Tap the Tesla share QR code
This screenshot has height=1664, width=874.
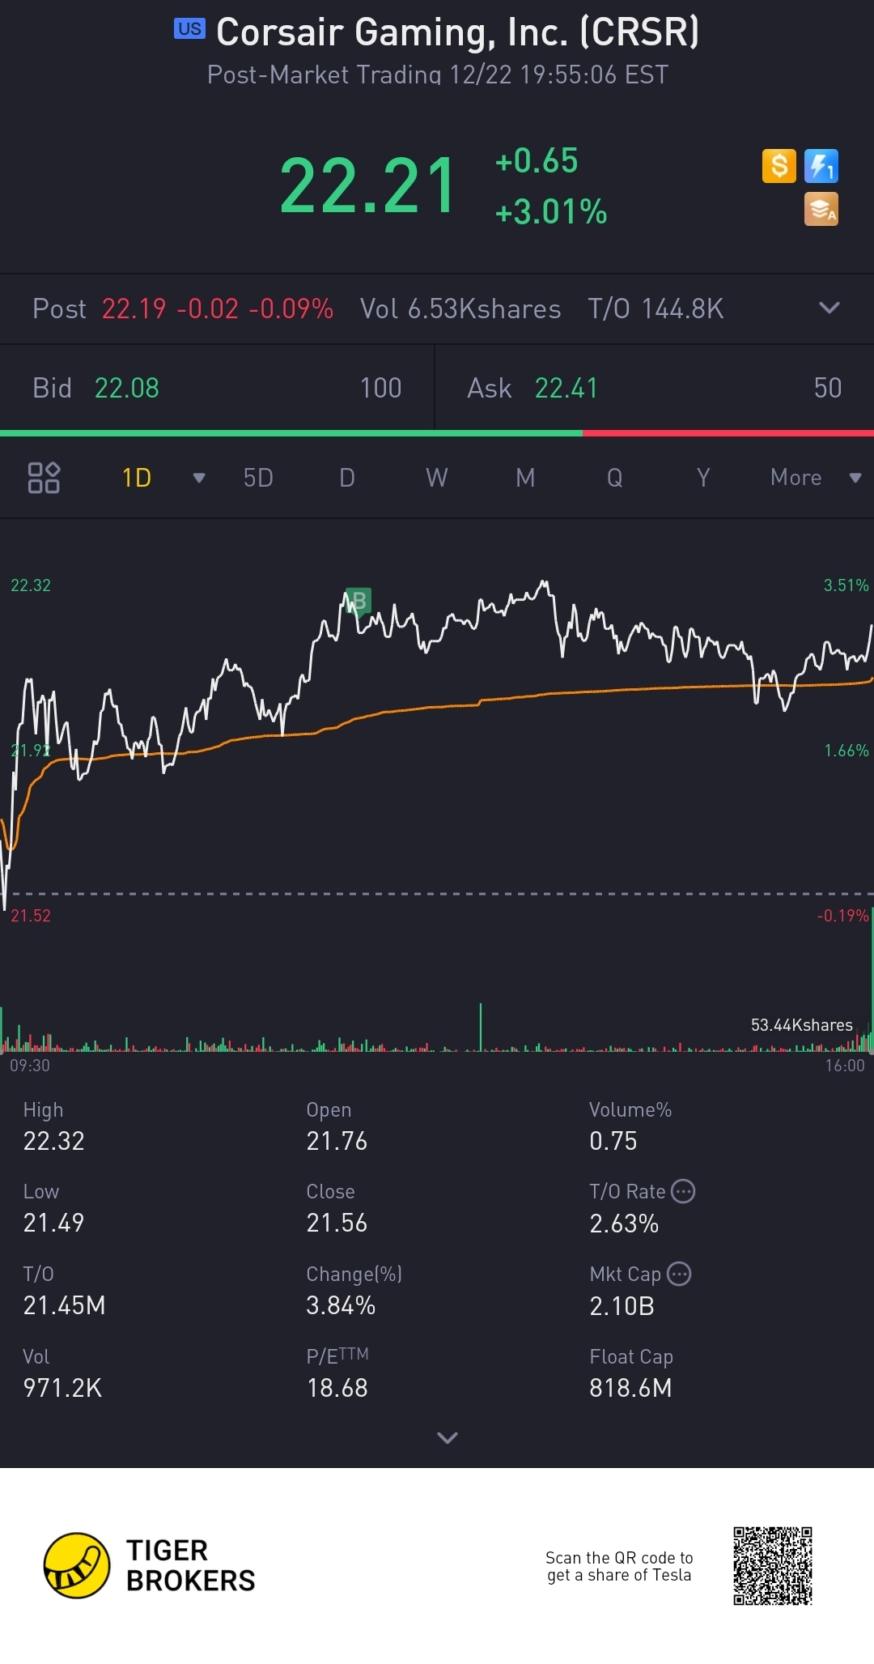pyautogui.click(x=773, y=1566)
